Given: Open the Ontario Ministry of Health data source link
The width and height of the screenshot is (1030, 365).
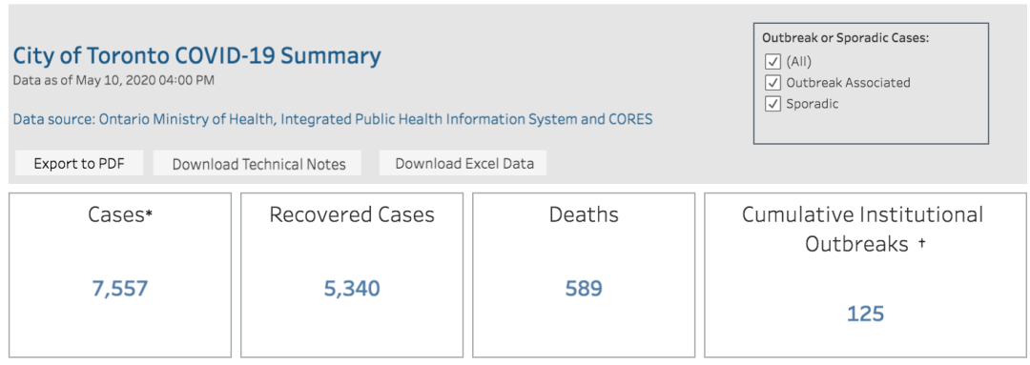Looking at the screenshot, I should point(333,119).
